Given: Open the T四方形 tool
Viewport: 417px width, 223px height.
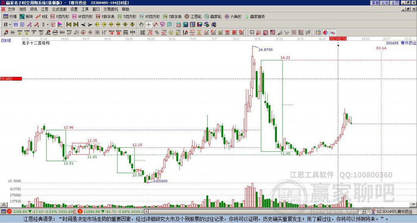Looking at the screenshot, I should pyautogui.click(x=127, y=16).
